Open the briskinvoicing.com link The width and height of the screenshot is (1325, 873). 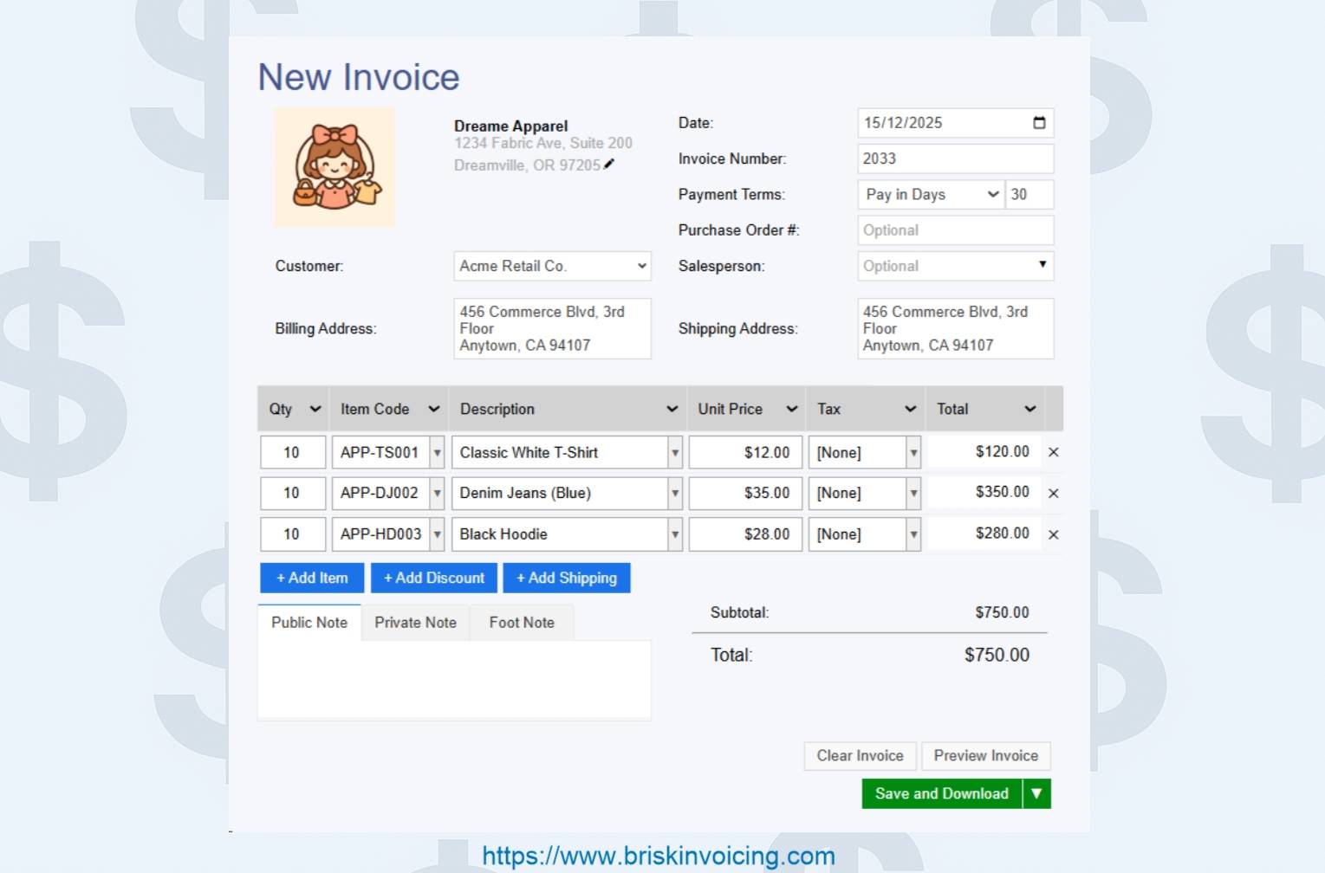[658, 855]
